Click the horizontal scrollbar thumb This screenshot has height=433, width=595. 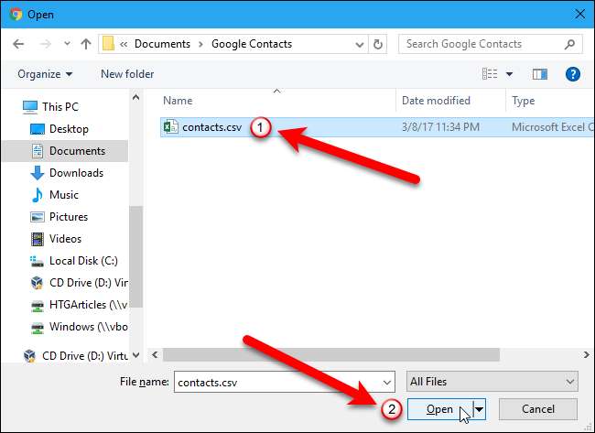[331, 355]
